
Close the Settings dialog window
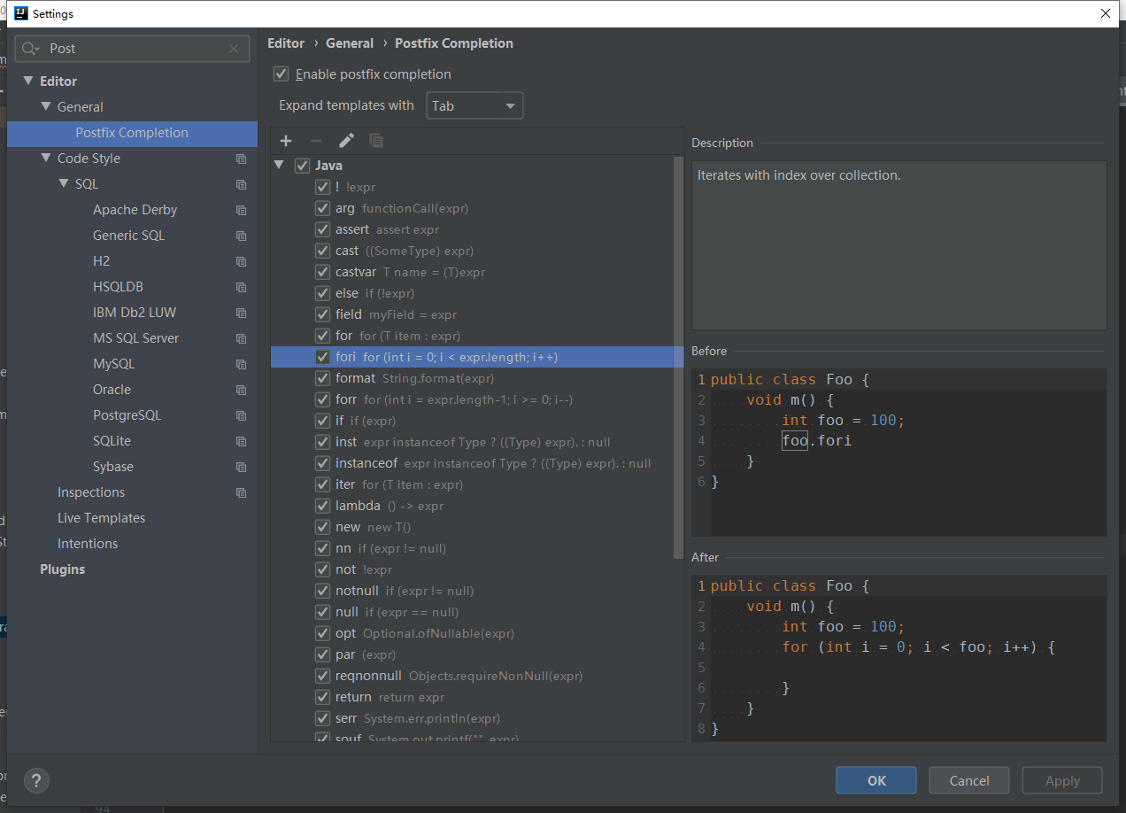1105,13
